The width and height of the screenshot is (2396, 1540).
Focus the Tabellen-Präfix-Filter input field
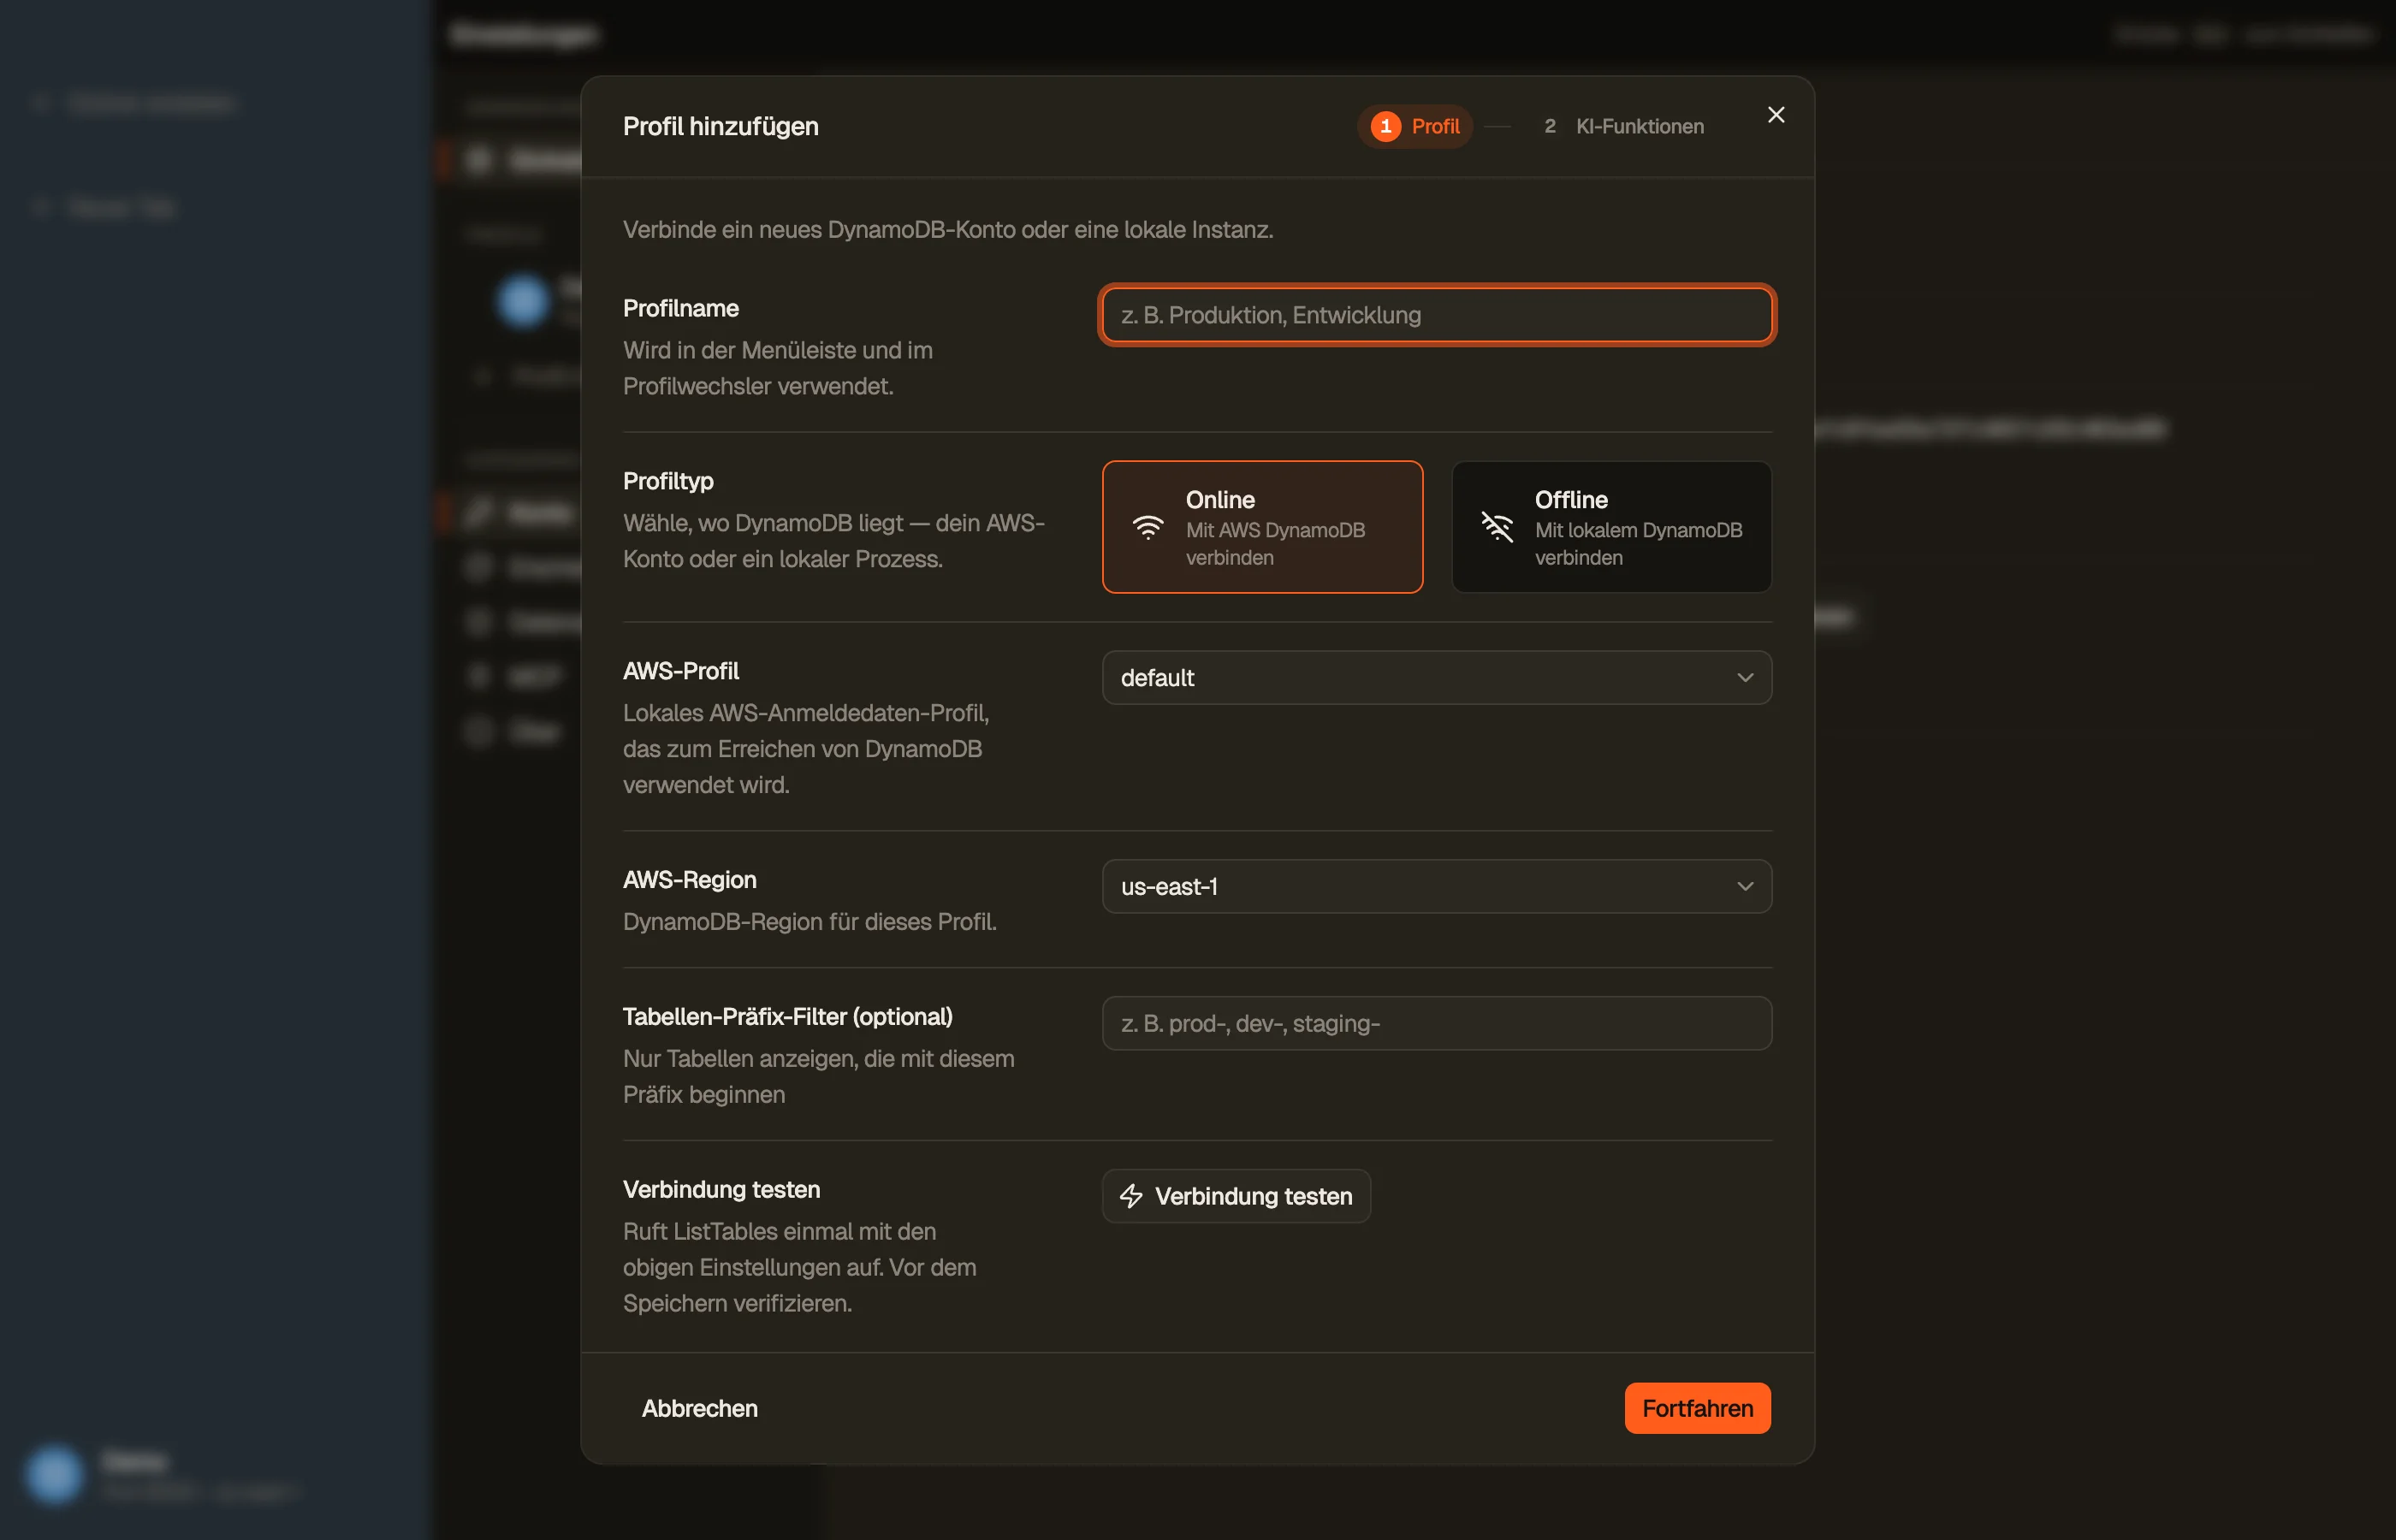pos(1437,1023)
